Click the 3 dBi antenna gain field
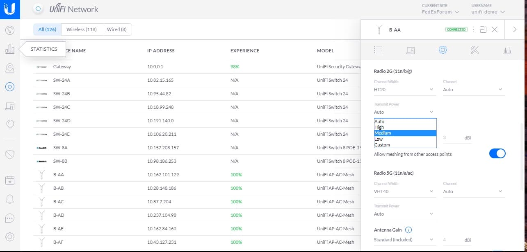Screen dimensions: 527x252 click(x=457, y=138)
